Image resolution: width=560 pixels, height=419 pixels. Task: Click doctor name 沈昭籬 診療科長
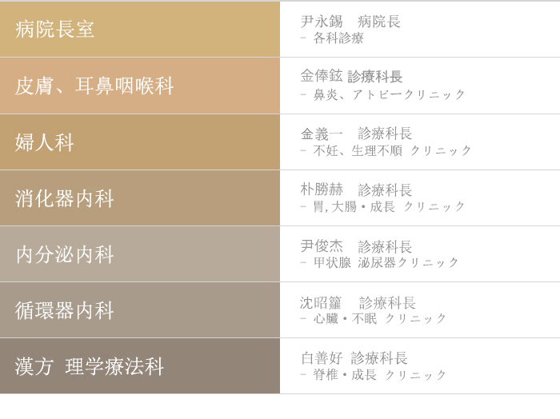click(x=358, y=302)
